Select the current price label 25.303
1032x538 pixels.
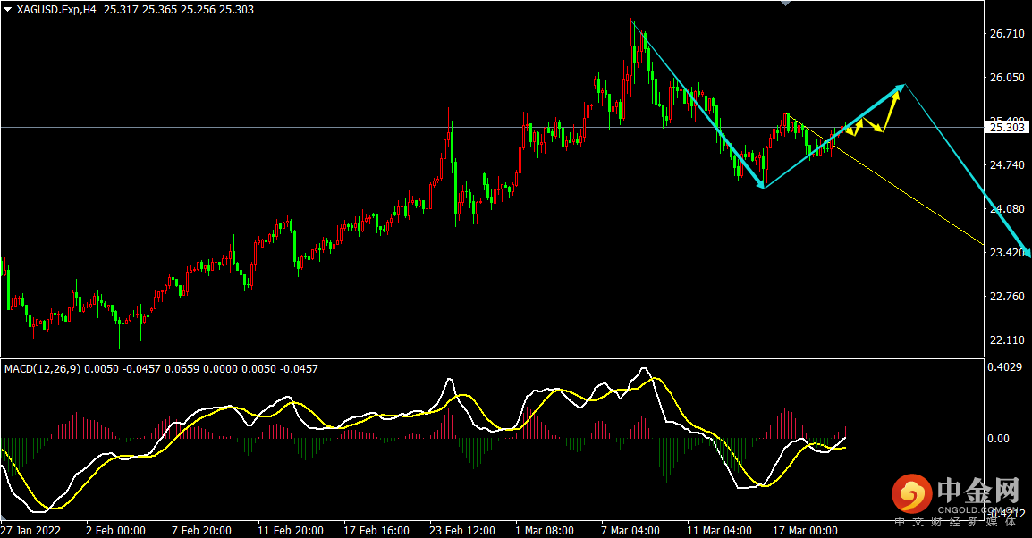[x=1007, y=128]
